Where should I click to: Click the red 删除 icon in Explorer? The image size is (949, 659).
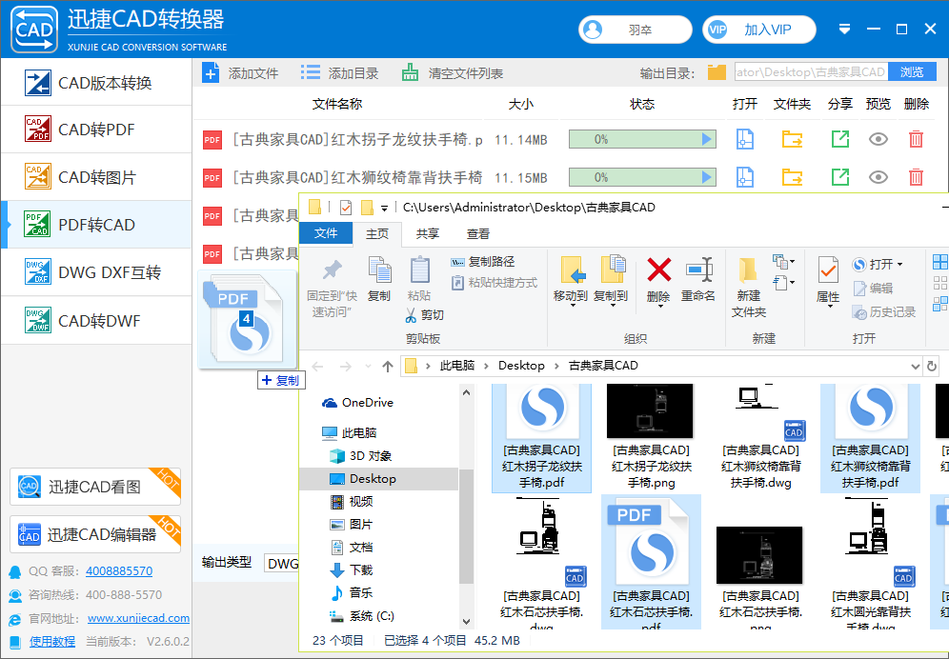[x=658, y=270]
